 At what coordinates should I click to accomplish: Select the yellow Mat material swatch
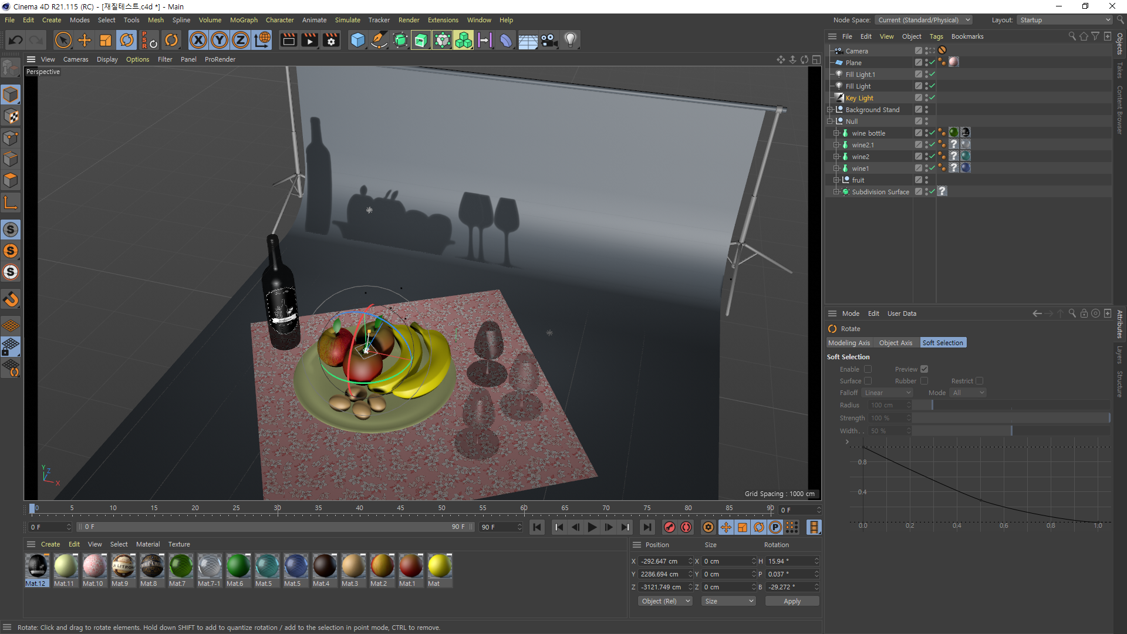(439, 566)
